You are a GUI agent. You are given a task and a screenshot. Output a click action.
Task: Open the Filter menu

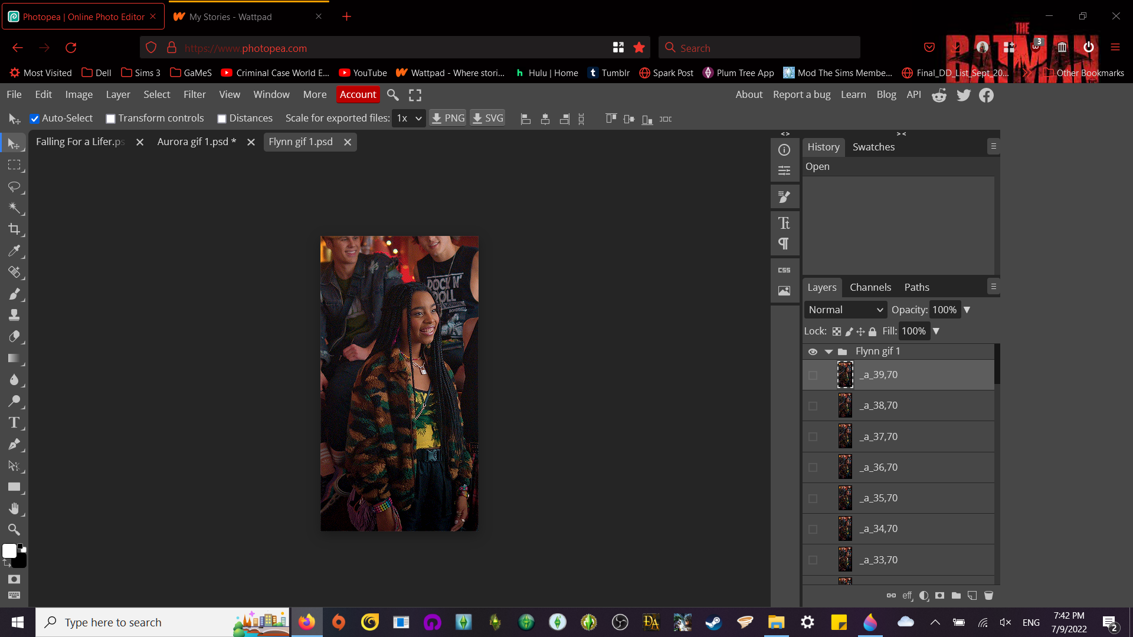tap(194, 94)
